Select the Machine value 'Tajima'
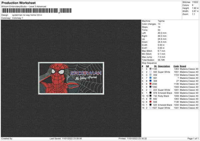200x141 pixels. tap(161, 21)
